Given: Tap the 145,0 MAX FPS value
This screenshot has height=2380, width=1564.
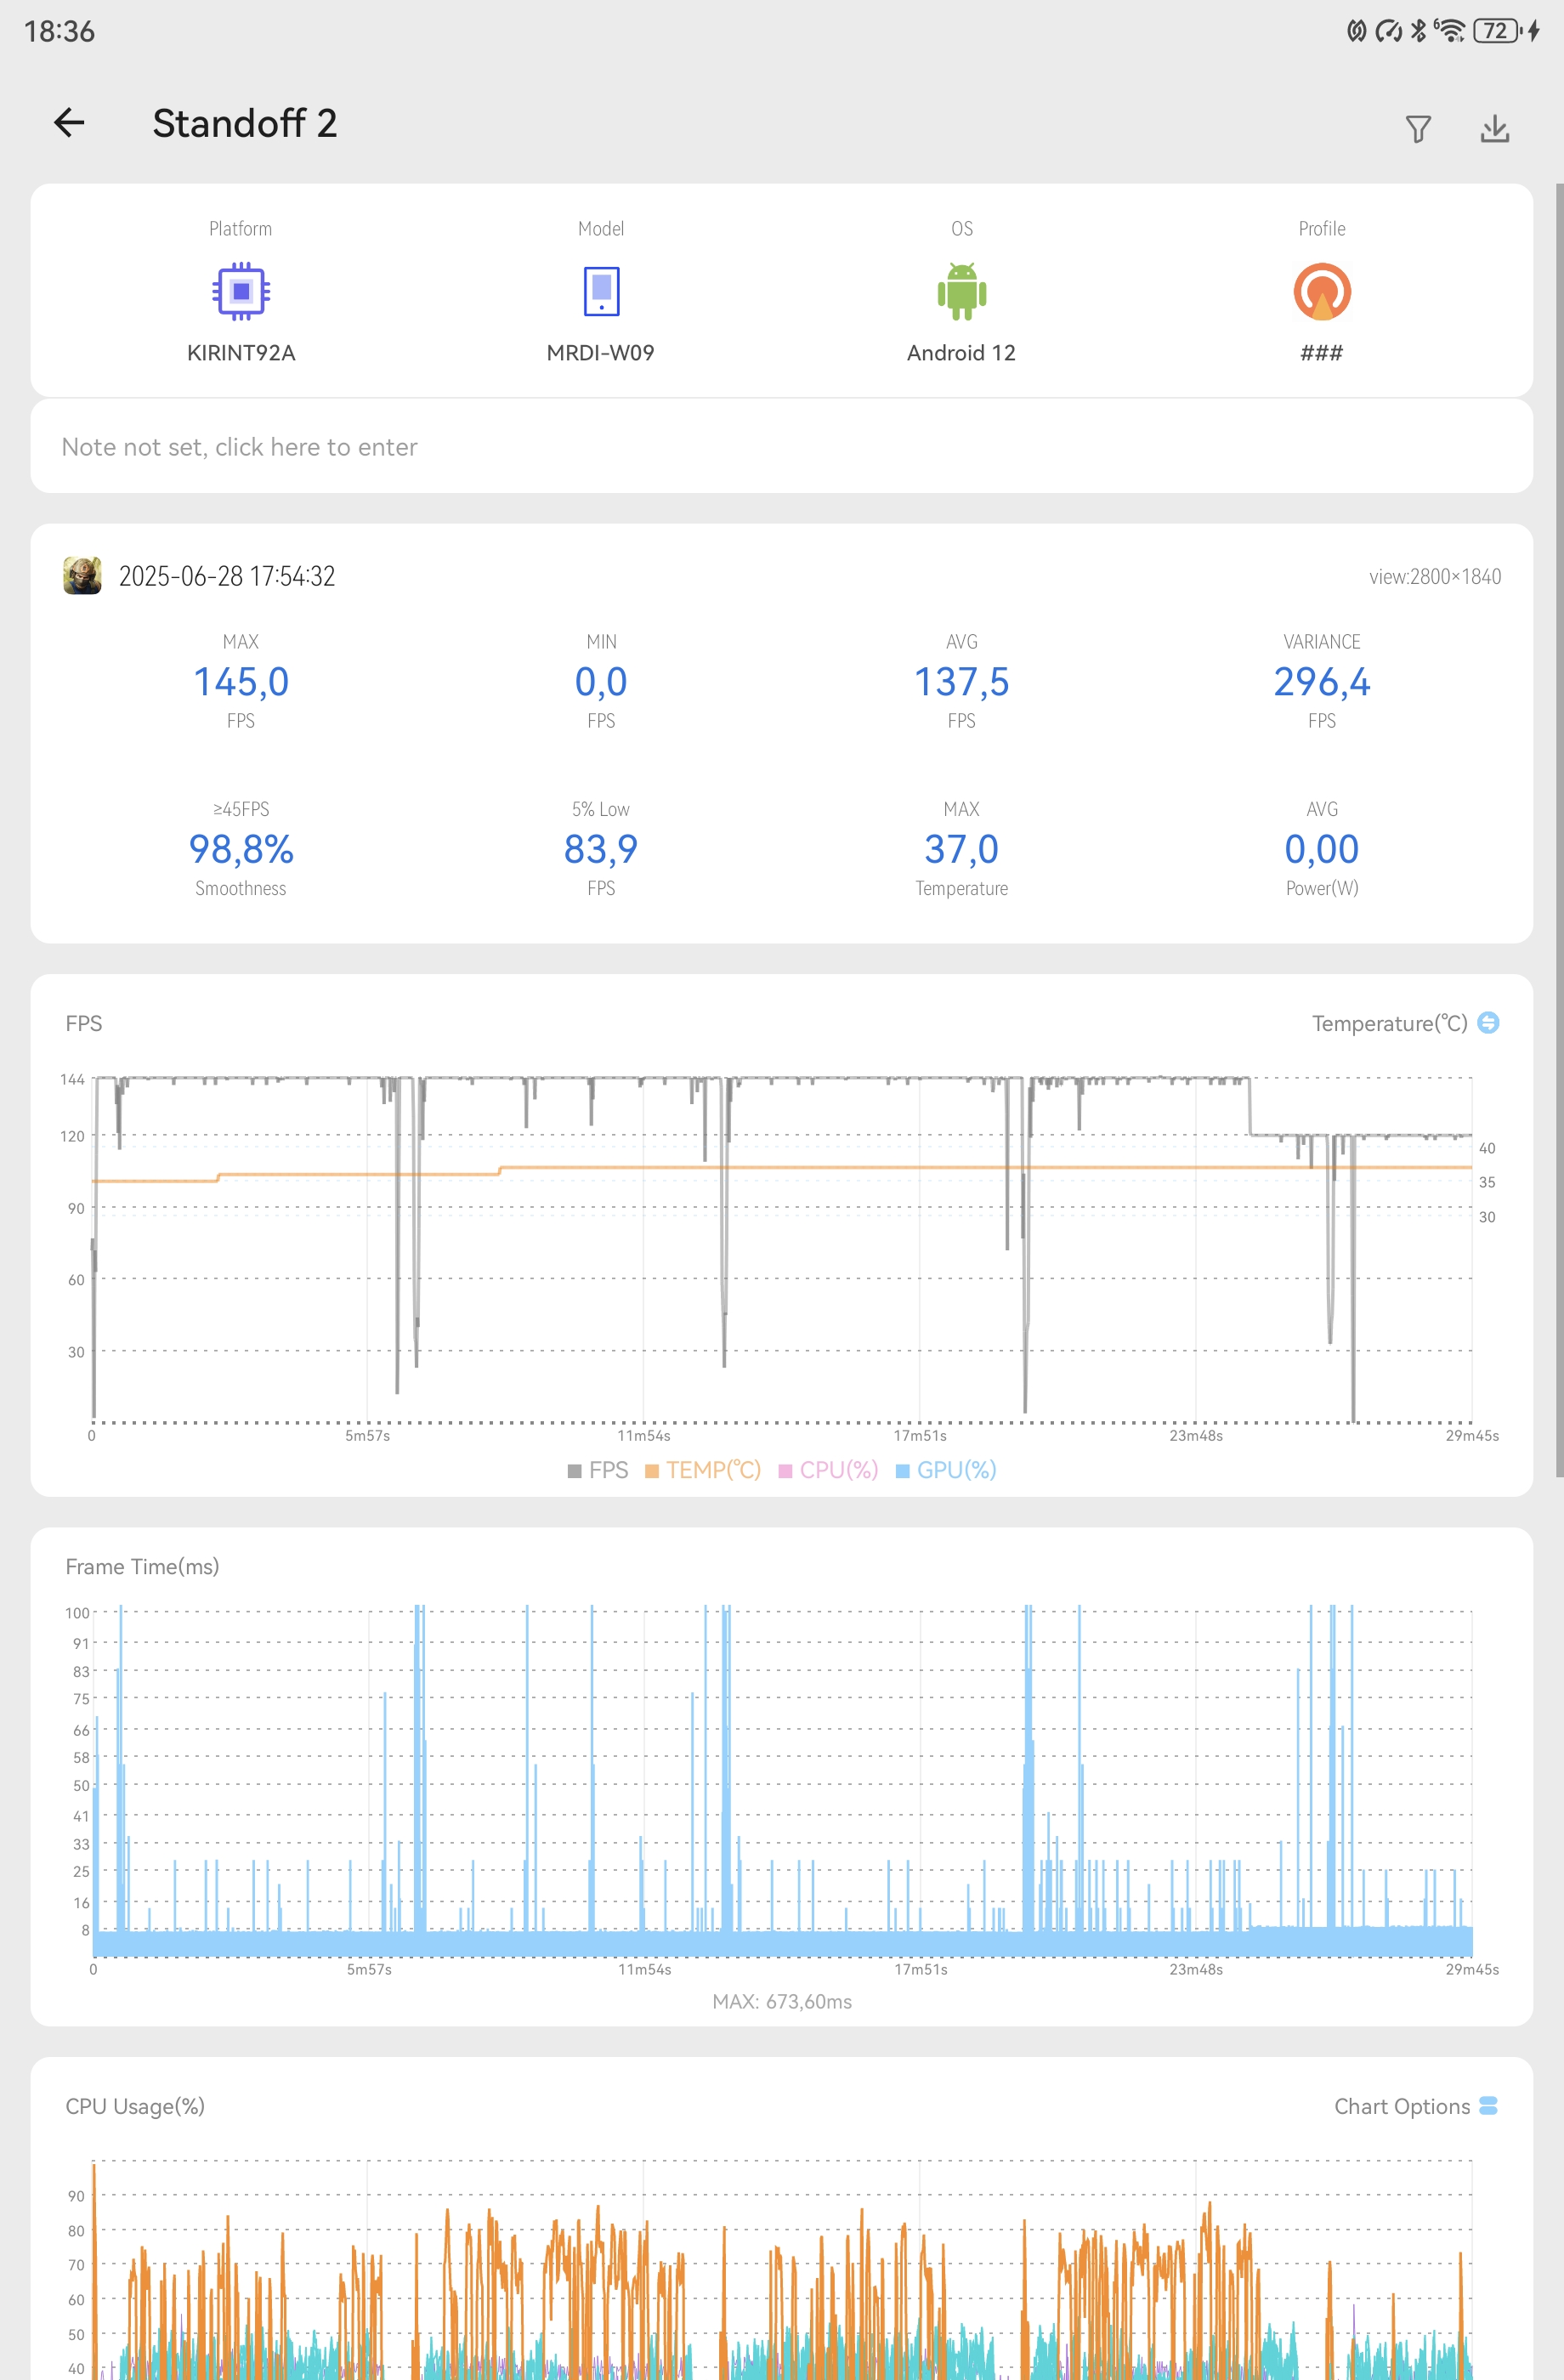Looking at the screenshot, I should pos(241,682).
